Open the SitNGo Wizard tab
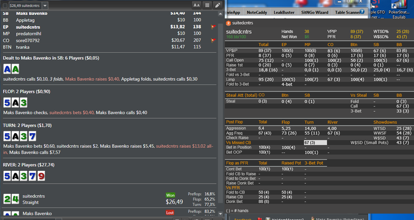Viewport: 414px width, 220px height. 315,12
